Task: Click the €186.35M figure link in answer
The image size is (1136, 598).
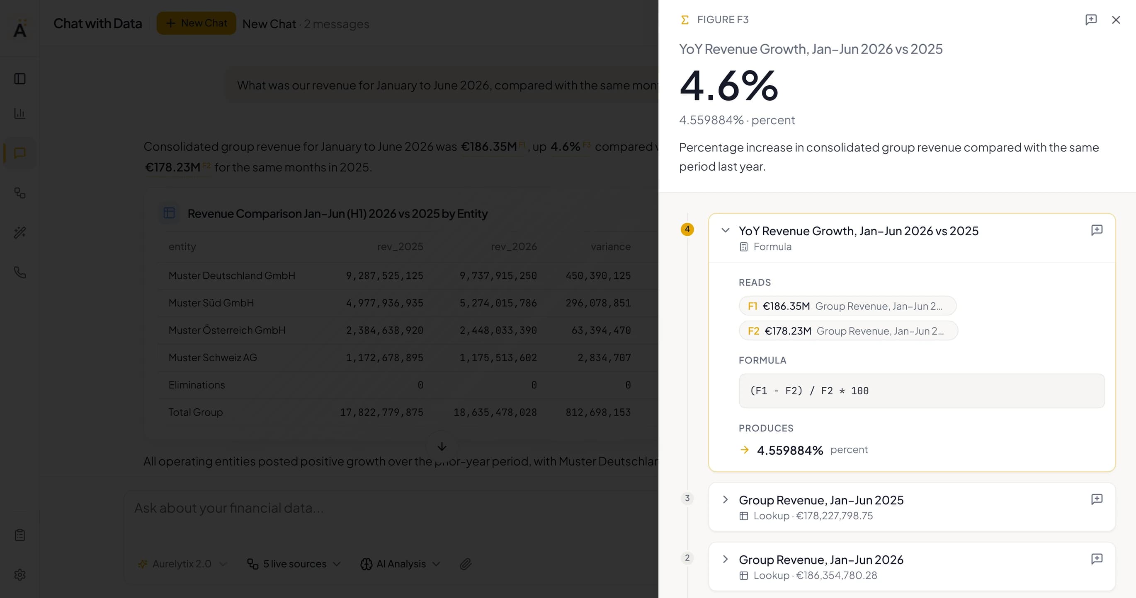Action: click(x=493, y=146)
